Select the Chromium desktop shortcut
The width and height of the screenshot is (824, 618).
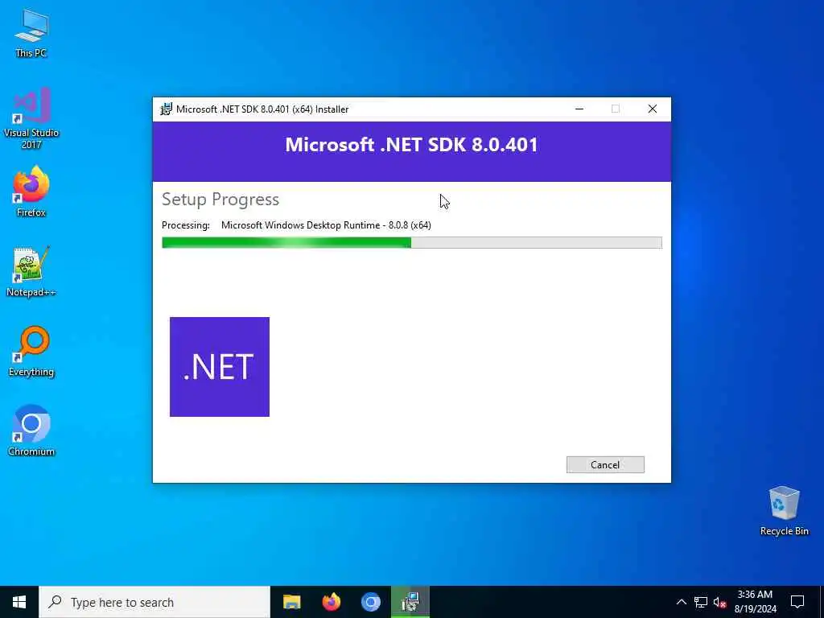tap(31, 431)
